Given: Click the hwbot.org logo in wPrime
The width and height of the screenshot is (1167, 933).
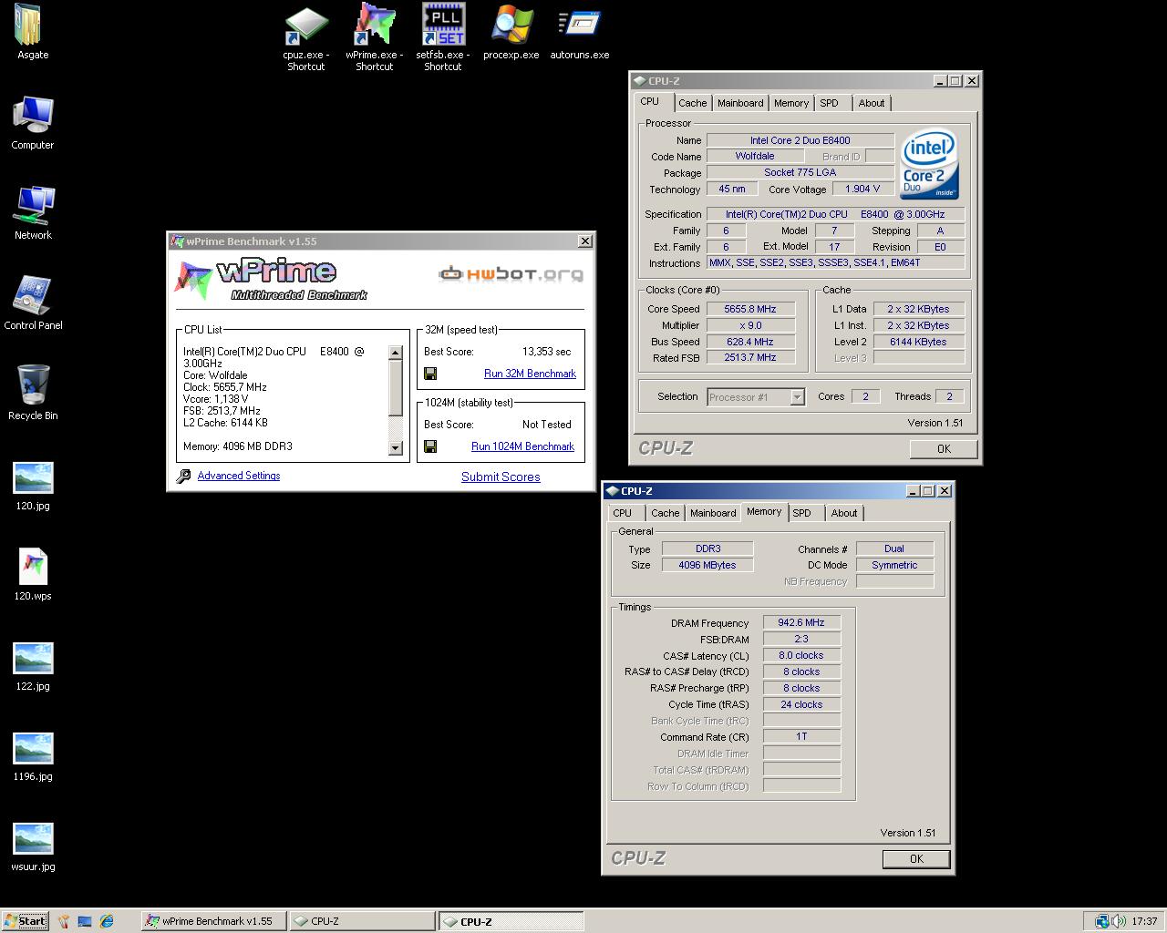Looking at the screenshot, I should click(510, 273).
